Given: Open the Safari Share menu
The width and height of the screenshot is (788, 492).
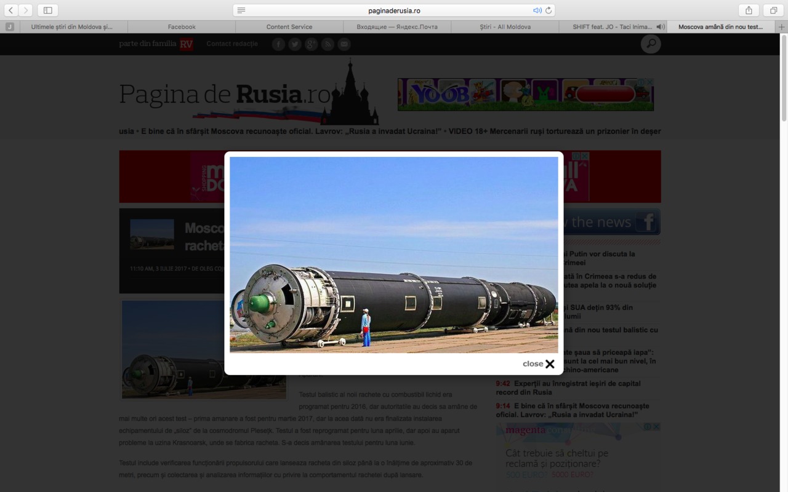Looking at the screenshot, I should point(749,10).
